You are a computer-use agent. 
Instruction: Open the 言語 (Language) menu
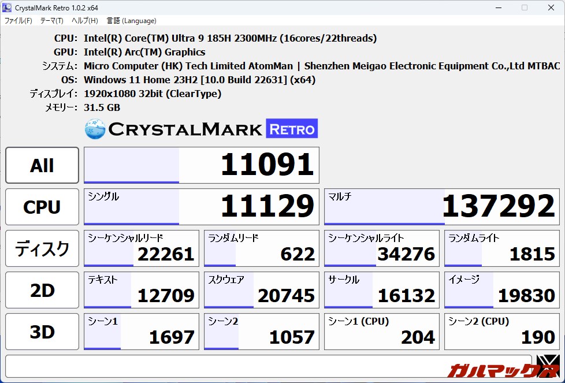click(x=131, y=21)
